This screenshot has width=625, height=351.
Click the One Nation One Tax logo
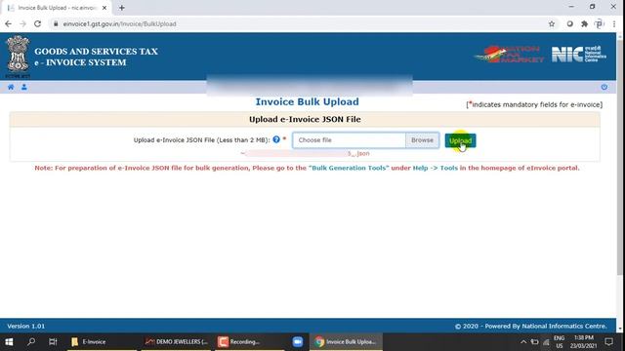point(509,55)
